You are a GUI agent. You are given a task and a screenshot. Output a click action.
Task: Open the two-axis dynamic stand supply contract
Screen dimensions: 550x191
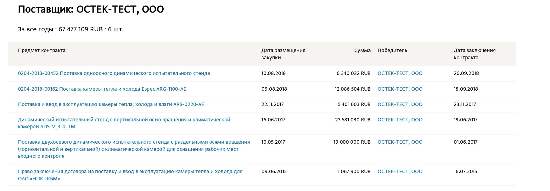tap(134, 149)
